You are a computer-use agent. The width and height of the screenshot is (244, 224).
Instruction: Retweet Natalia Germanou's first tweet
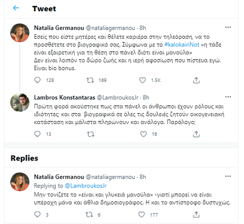[90, 80]
